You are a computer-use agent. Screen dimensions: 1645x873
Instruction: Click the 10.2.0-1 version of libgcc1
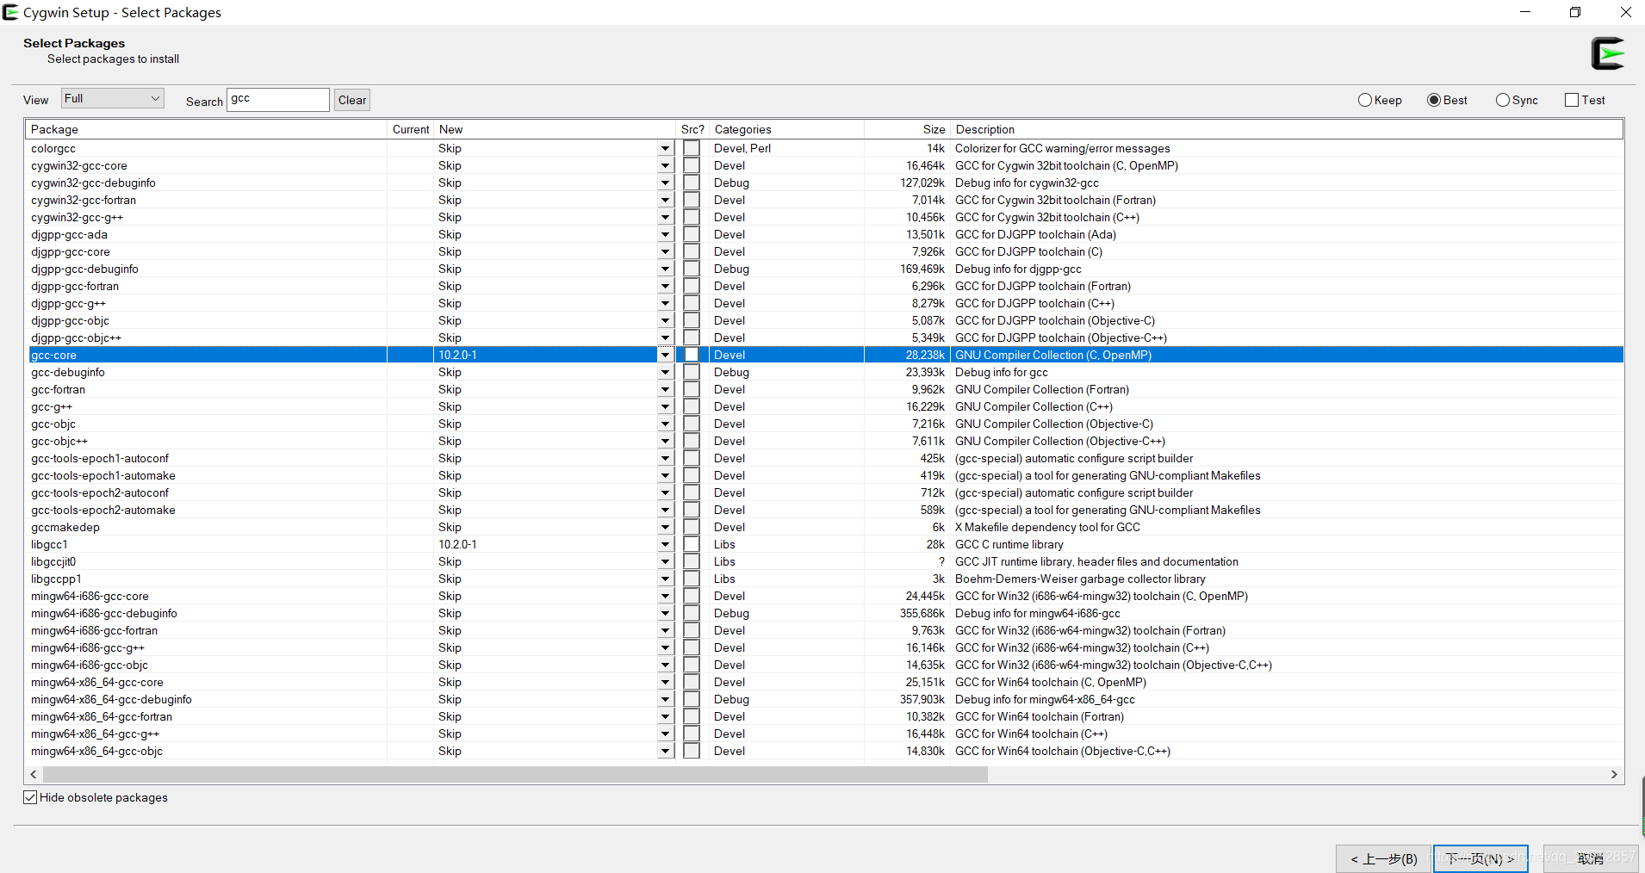tap(457, 544)
